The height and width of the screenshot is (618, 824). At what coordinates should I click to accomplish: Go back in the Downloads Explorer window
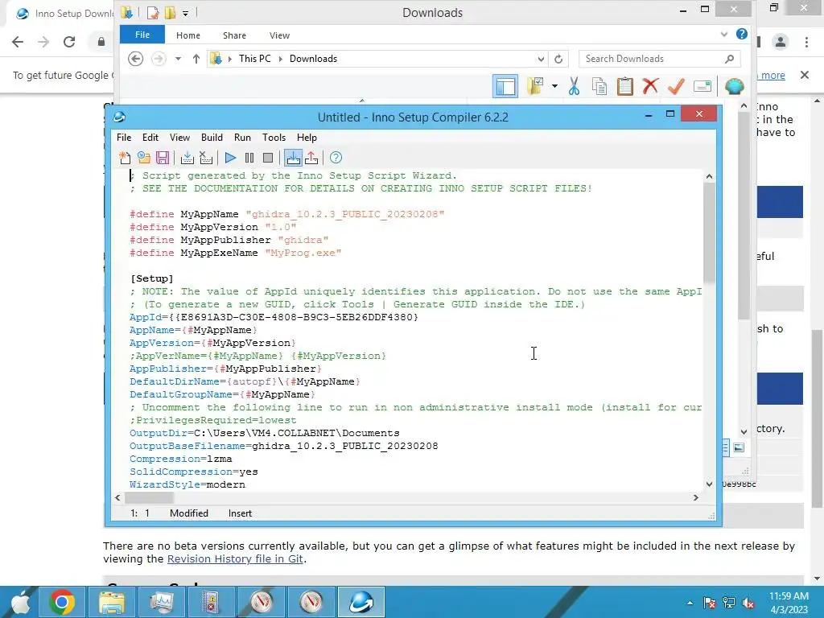coord(135,59)
